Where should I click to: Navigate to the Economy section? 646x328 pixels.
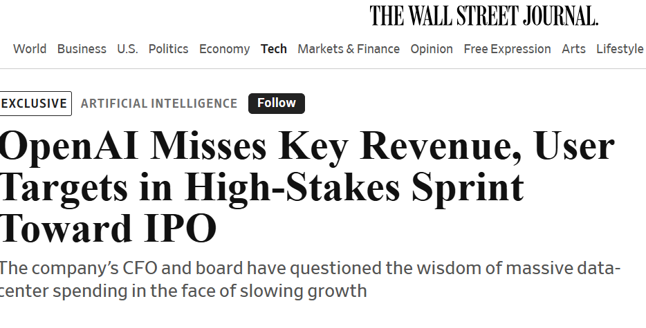pos(224,49)
